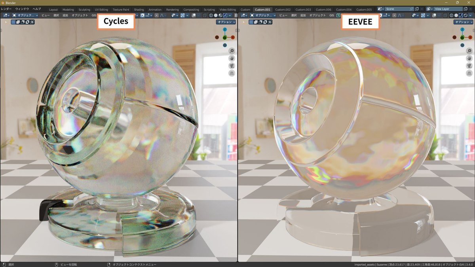Viewport: 475px width, 267px height.
Task: Open オプション dropdown in Cycles viewport
Action: coord(226,22)
